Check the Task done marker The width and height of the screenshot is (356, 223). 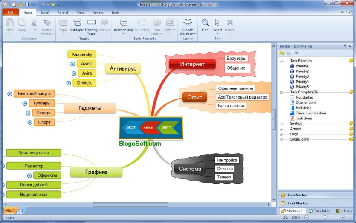[292, 118]
